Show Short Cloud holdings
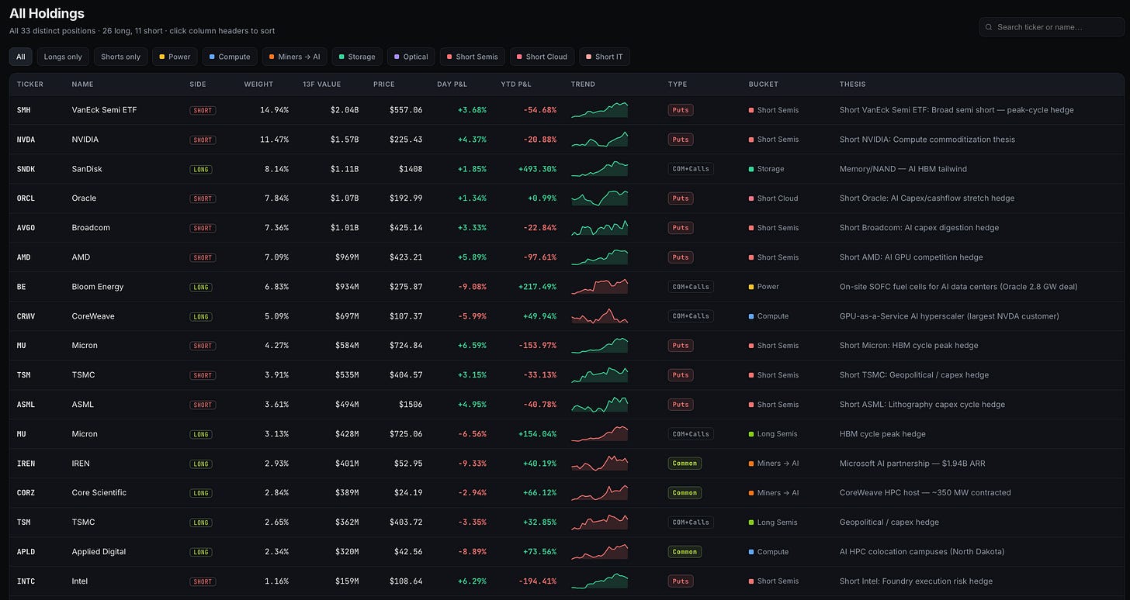The image size is (1130, 600). tap(542, 57)
